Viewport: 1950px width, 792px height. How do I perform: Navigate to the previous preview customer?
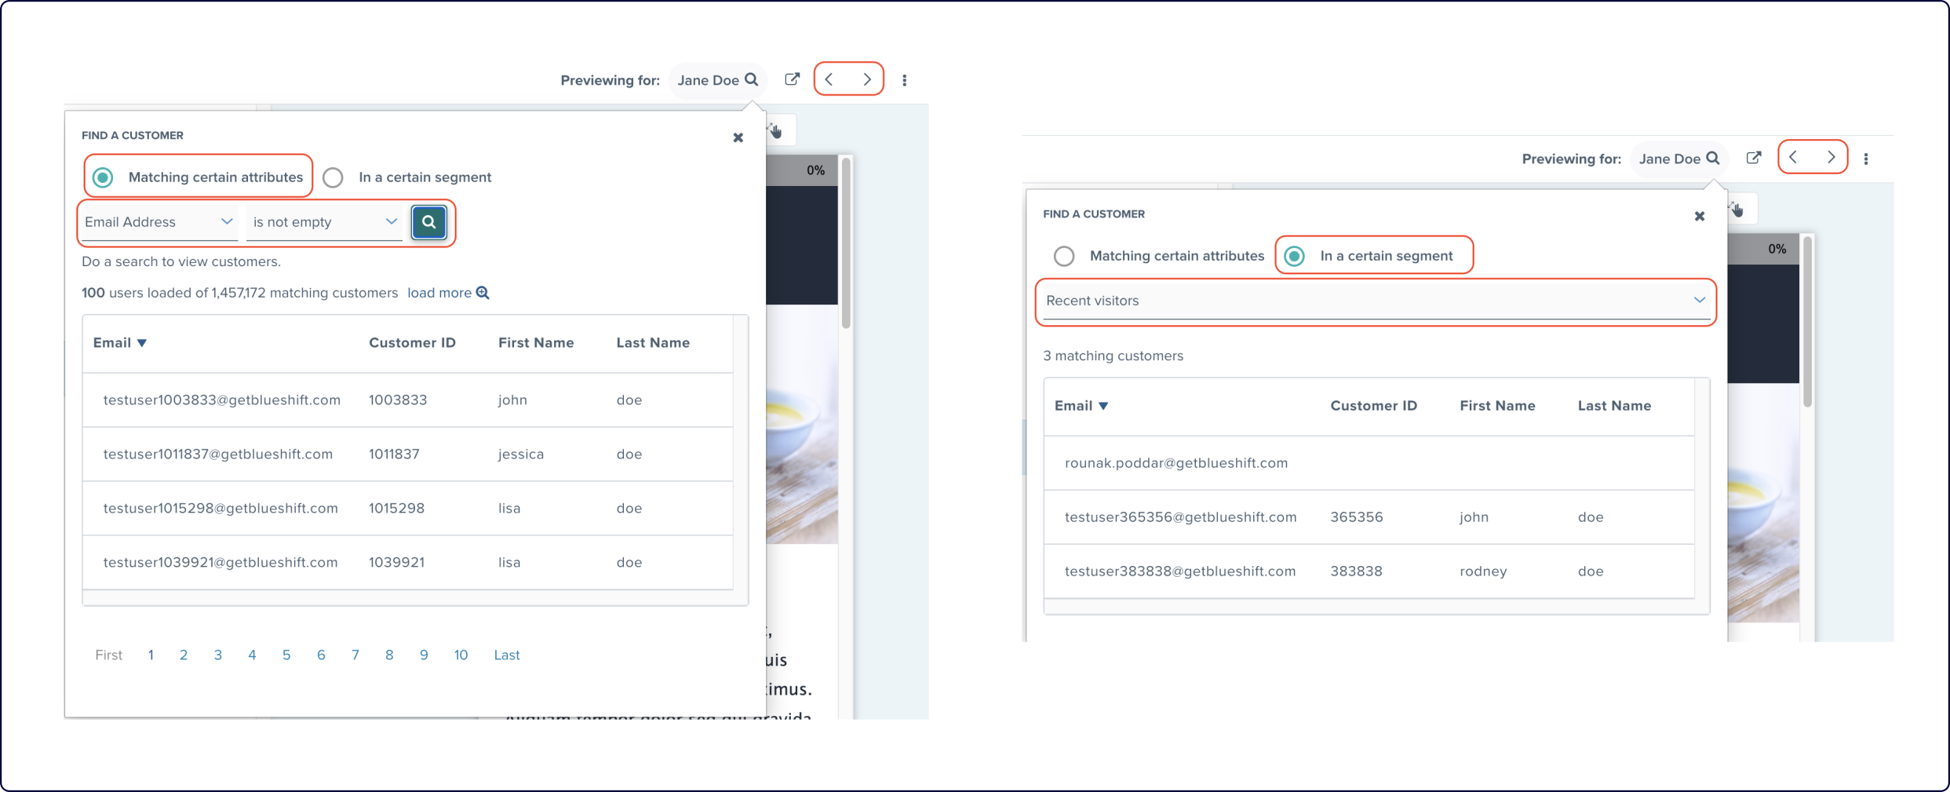coord(829,78)
